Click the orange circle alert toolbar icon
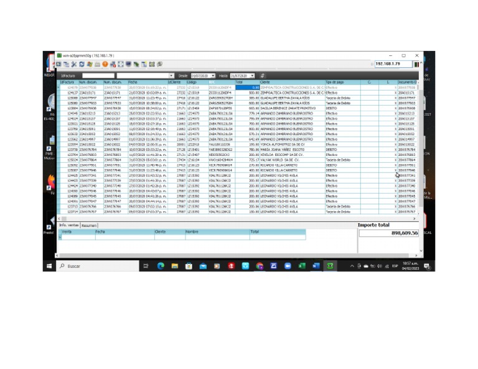 pos(105,64)
